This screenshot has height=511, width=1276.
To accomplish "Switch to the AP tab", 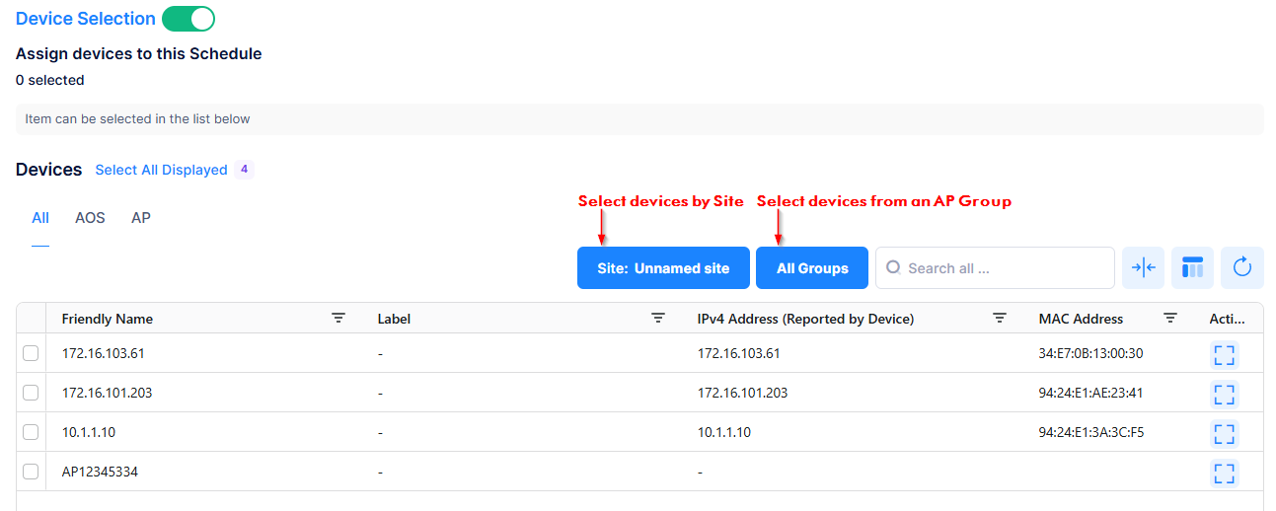I will click(141, 218).
